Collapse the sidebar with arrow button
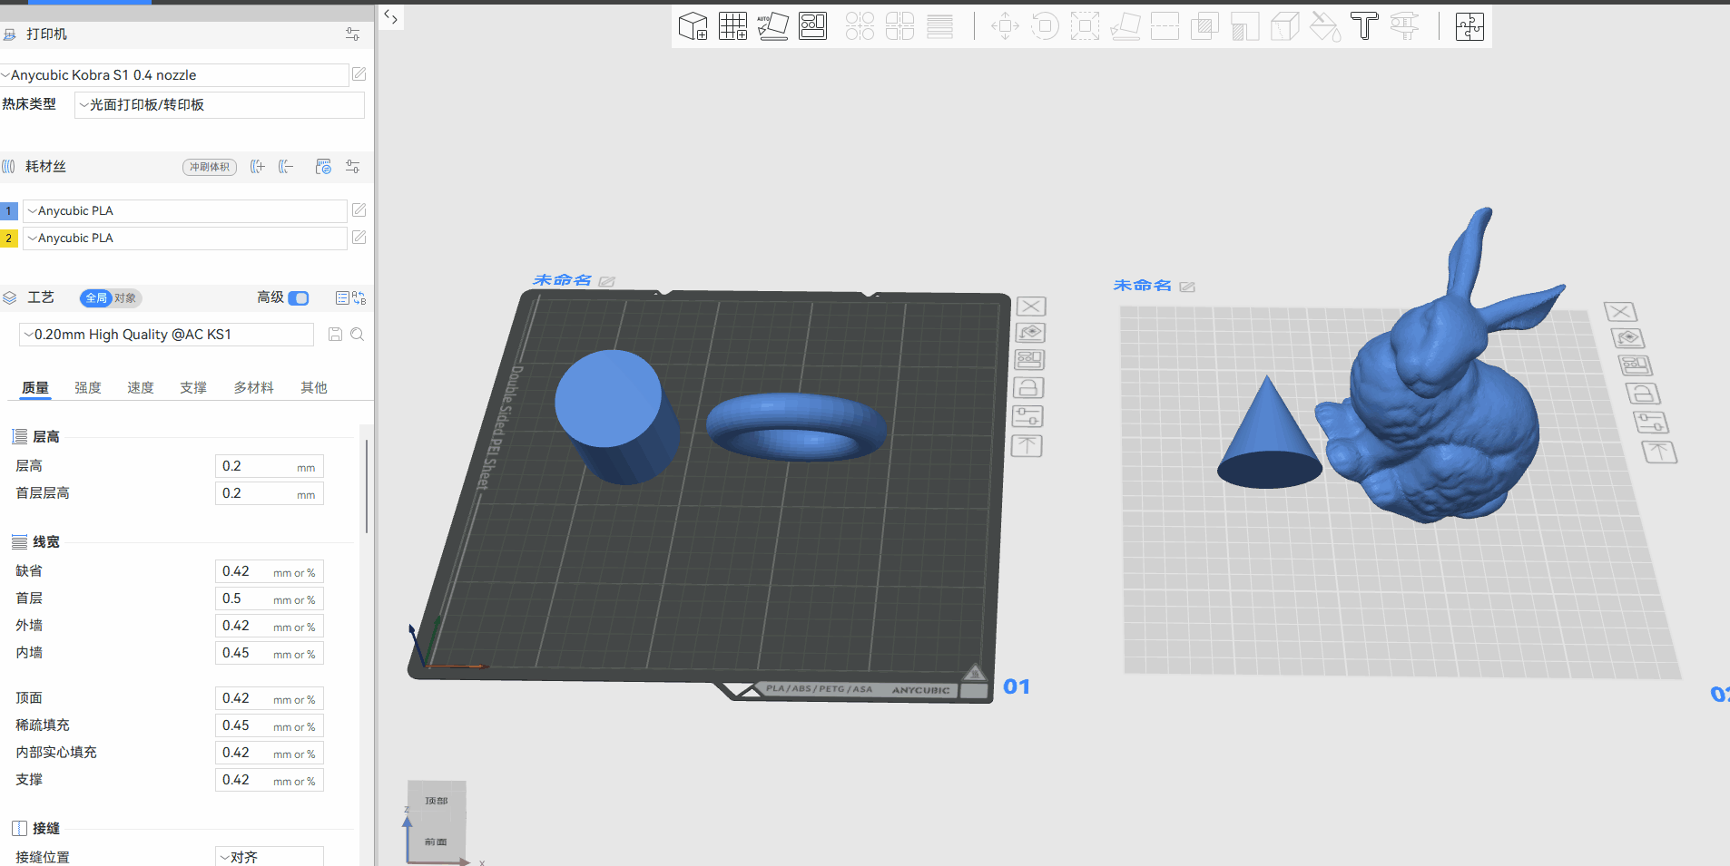The width and height of the screenshot is (1730, 866). click(x=390, y=17)
